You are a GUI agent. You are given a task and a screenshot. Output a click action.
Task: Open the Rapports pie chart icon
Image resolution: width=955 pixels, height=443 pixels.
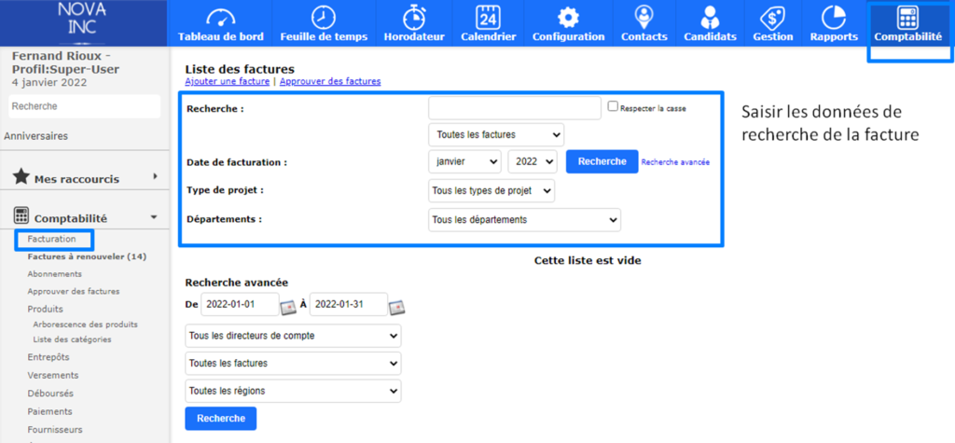tap(833, 17)
